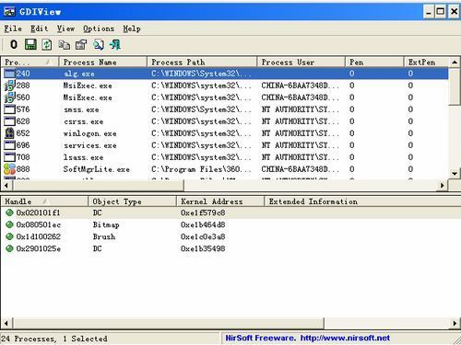The height and width of the screenshot is (345, 461).
Task: Click the Exit toolbar icon
Action: pyautogui.click(x=115, y=45)
